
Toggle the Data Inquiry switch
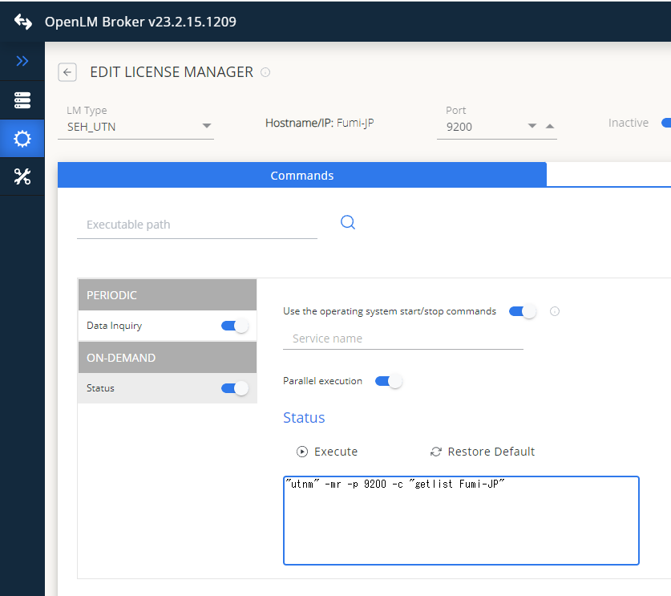pyautogui.click(x=235, y=326)
